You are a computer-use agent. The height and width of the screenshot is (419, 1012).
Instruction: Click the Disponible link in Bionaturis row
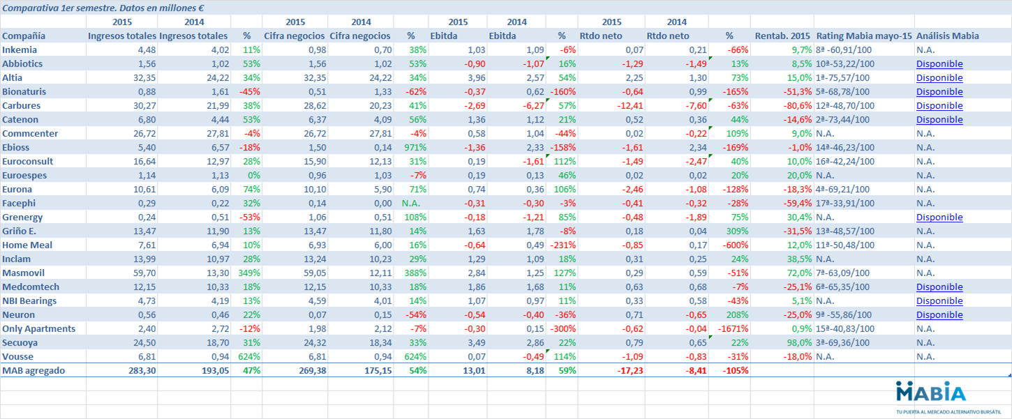(939, 91)
